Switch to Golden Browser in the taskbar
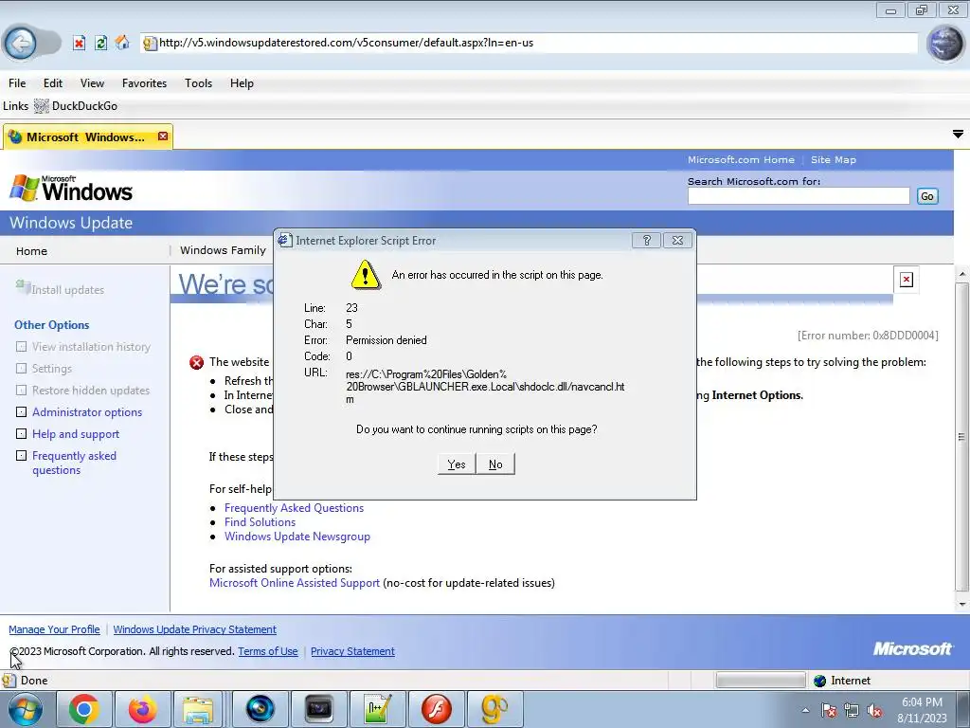 pyautogui.click(x=494, y=709)
